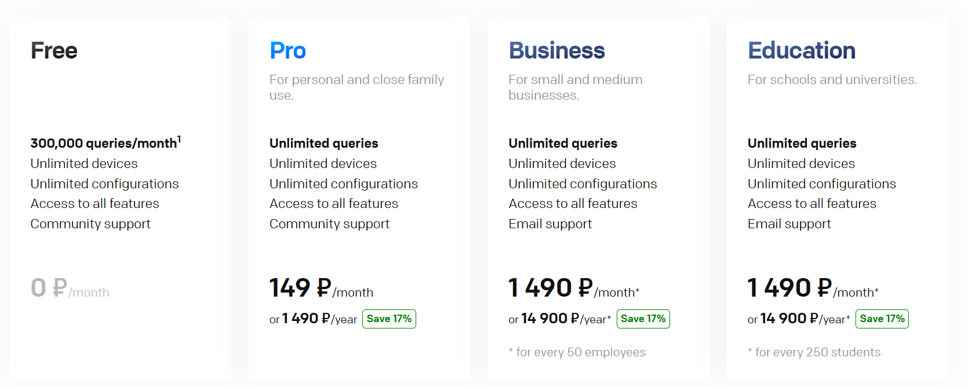Click the Business 14 900 ₽/year price

pyautogui.click(x=565, y=319)
